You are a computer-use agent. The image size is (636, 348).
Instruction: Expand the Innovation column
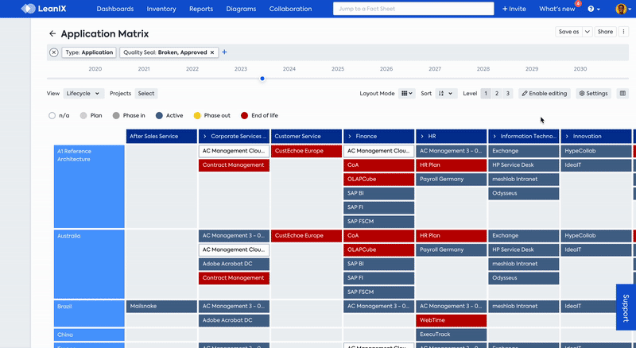(x=567, y=137)
